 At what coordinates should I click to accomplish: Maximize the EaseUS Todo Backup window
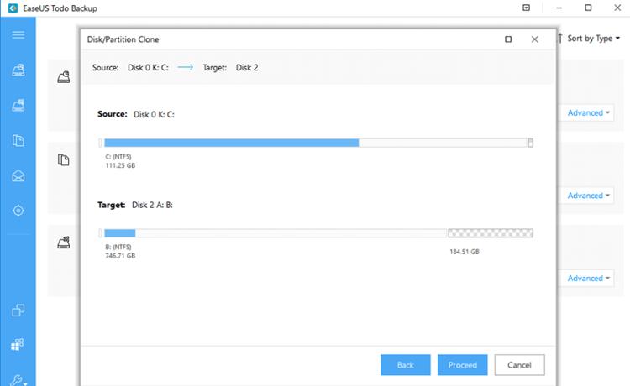[588, 8]
